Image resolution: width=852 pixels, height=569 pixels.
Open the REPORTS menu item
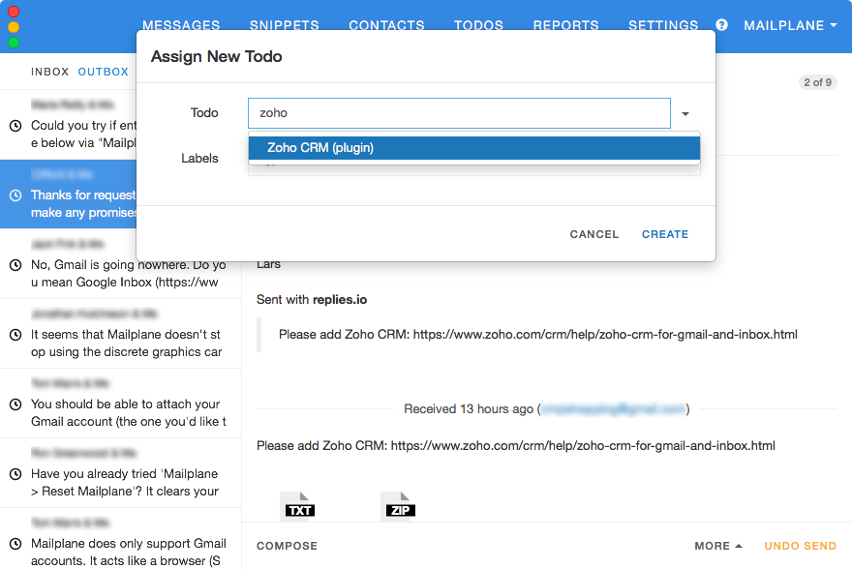tap(565, 26)
